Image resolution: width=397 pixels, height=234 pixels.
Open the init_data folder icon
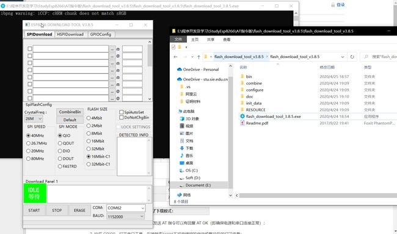pyautogui.click(x=242, y=103)
